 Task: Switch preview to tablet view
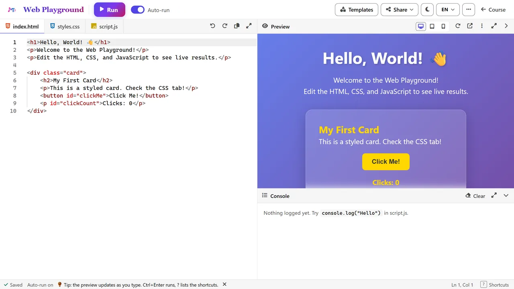(432, 26)
